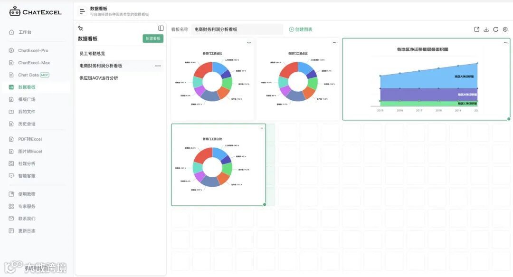Click 创建图表 to add chart
Image resolution: width=513 pixels, height=277 pixels.
(x=301, y=29)
